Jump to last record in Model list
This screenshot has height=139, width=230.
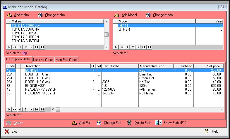[150, 47]
